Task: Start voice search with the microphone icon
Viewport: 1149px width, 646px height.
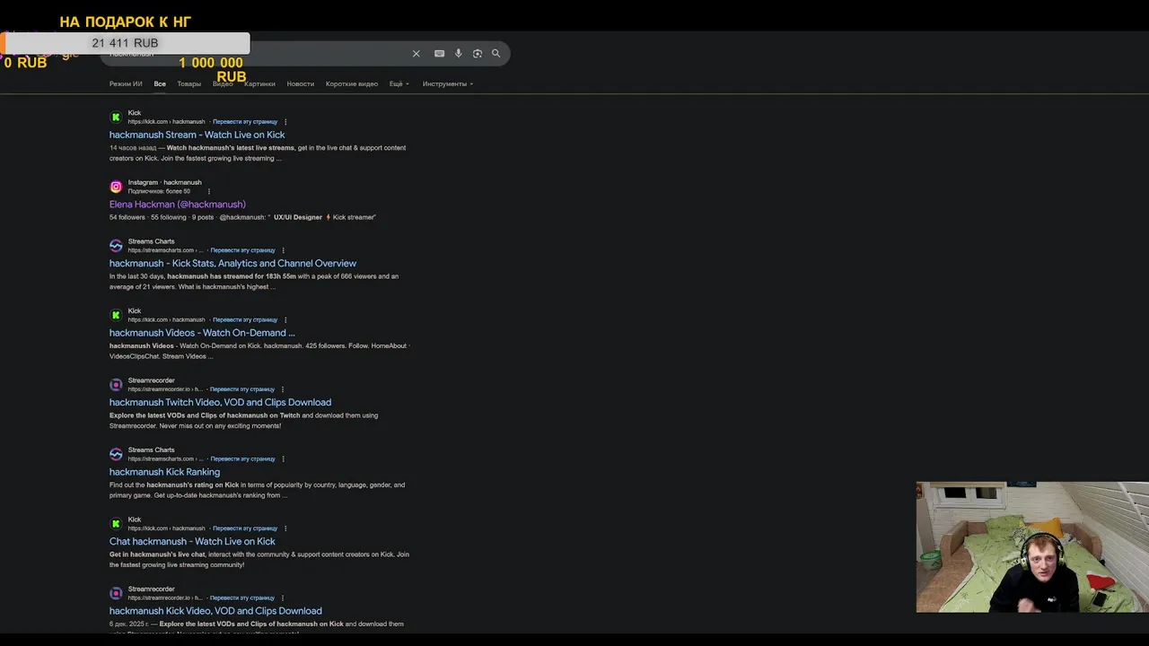Action: pos(458,54)
